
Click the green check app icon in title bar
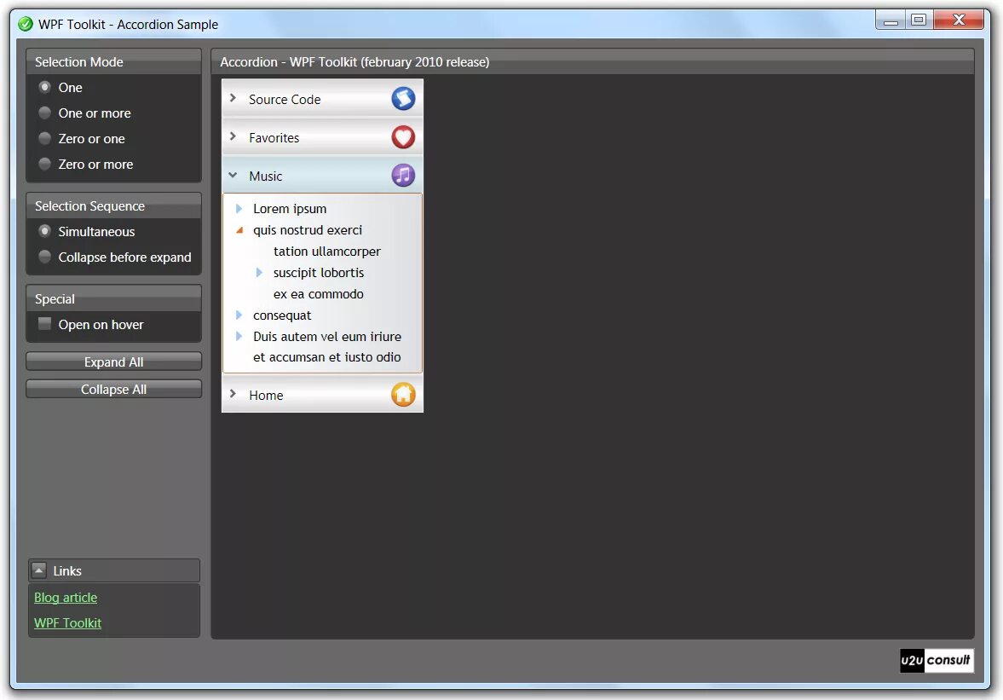[25, 25]
